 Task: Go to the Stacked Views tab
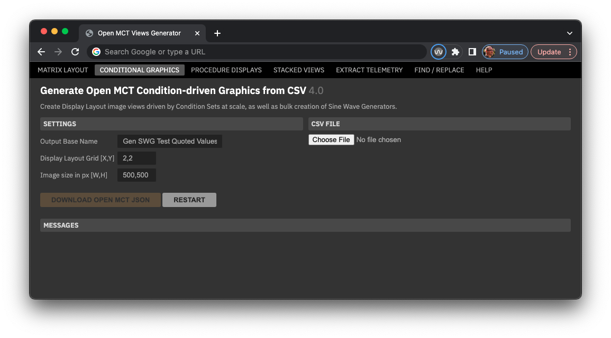click(x=299, y=70)
